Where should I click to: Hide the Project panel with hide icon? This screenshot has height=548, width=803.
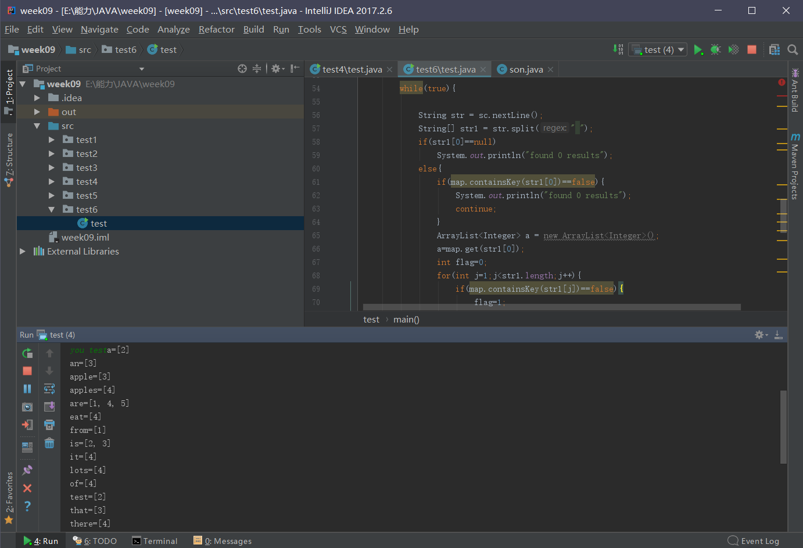(295, 69)
